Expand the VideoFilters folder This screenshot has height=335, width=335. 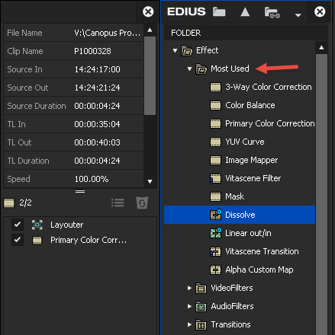coord(189,288)
